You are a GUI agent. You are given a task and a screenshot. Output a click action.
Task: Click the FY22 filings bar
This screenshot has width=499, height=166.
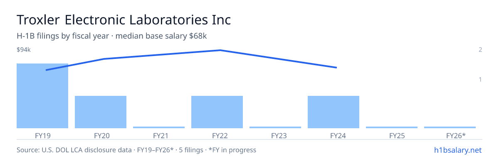(x=217, y=112)
